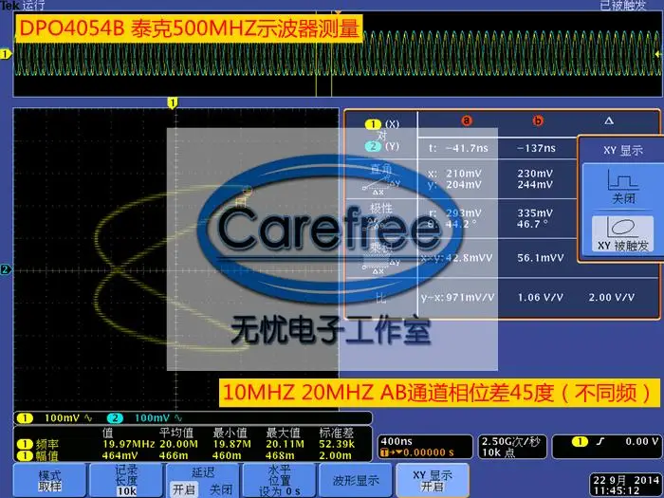Open the record length (记录长度 10k) button
The width and height of the screenshot is (664, 498).
click(126, 480)
